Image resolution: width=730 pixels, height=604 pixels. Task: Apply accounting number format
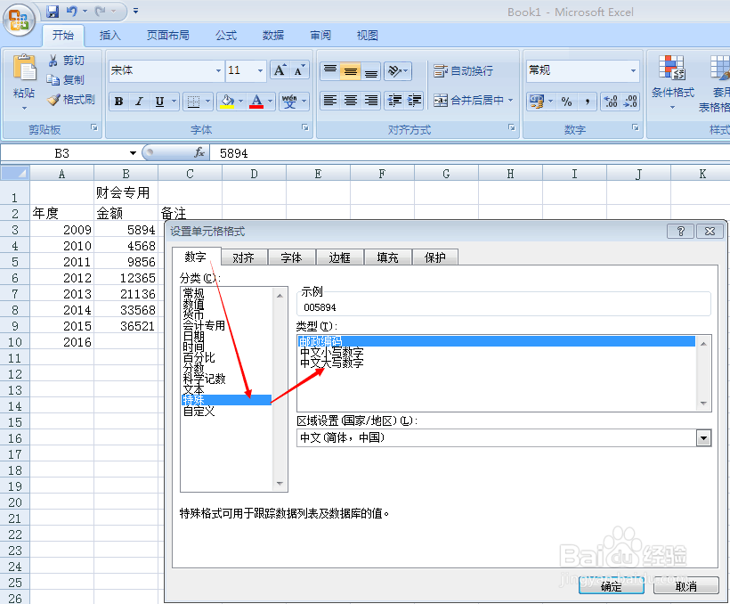(x=536, y=102)
